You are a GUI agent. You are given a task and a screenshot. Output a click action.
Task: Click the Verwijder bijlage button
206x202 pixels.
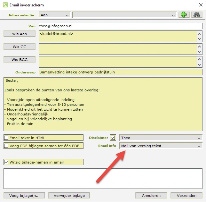69,195
